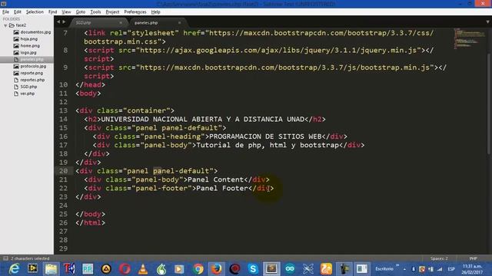Open Google Chrome from taskbar

click(198, 269)
